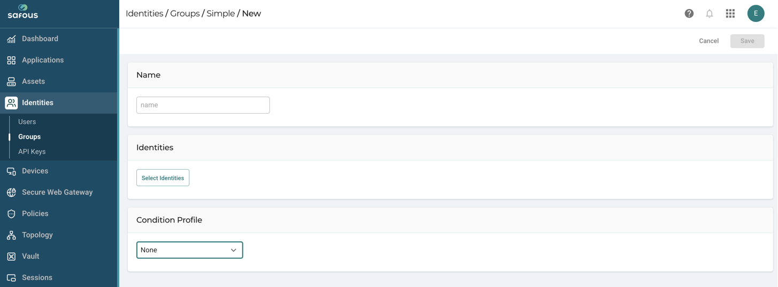The height and width of the screenshot is (287, 778).
Task: Click the Vault icon in sidebar
Action: pyautogui.click(x=11, y=257)
